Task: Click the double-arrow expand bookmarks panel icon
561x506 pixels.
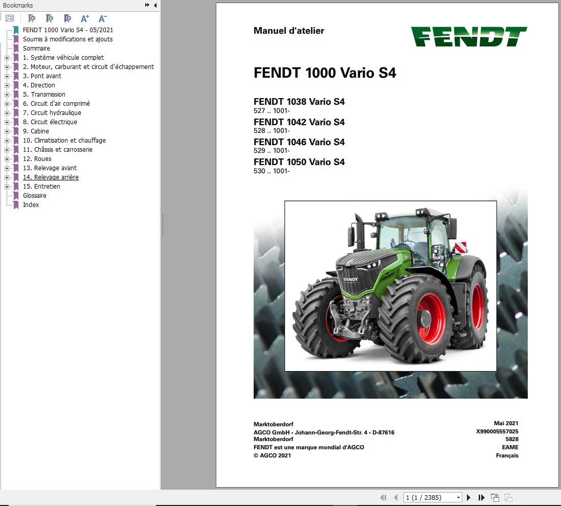Action: coord(147,5)
